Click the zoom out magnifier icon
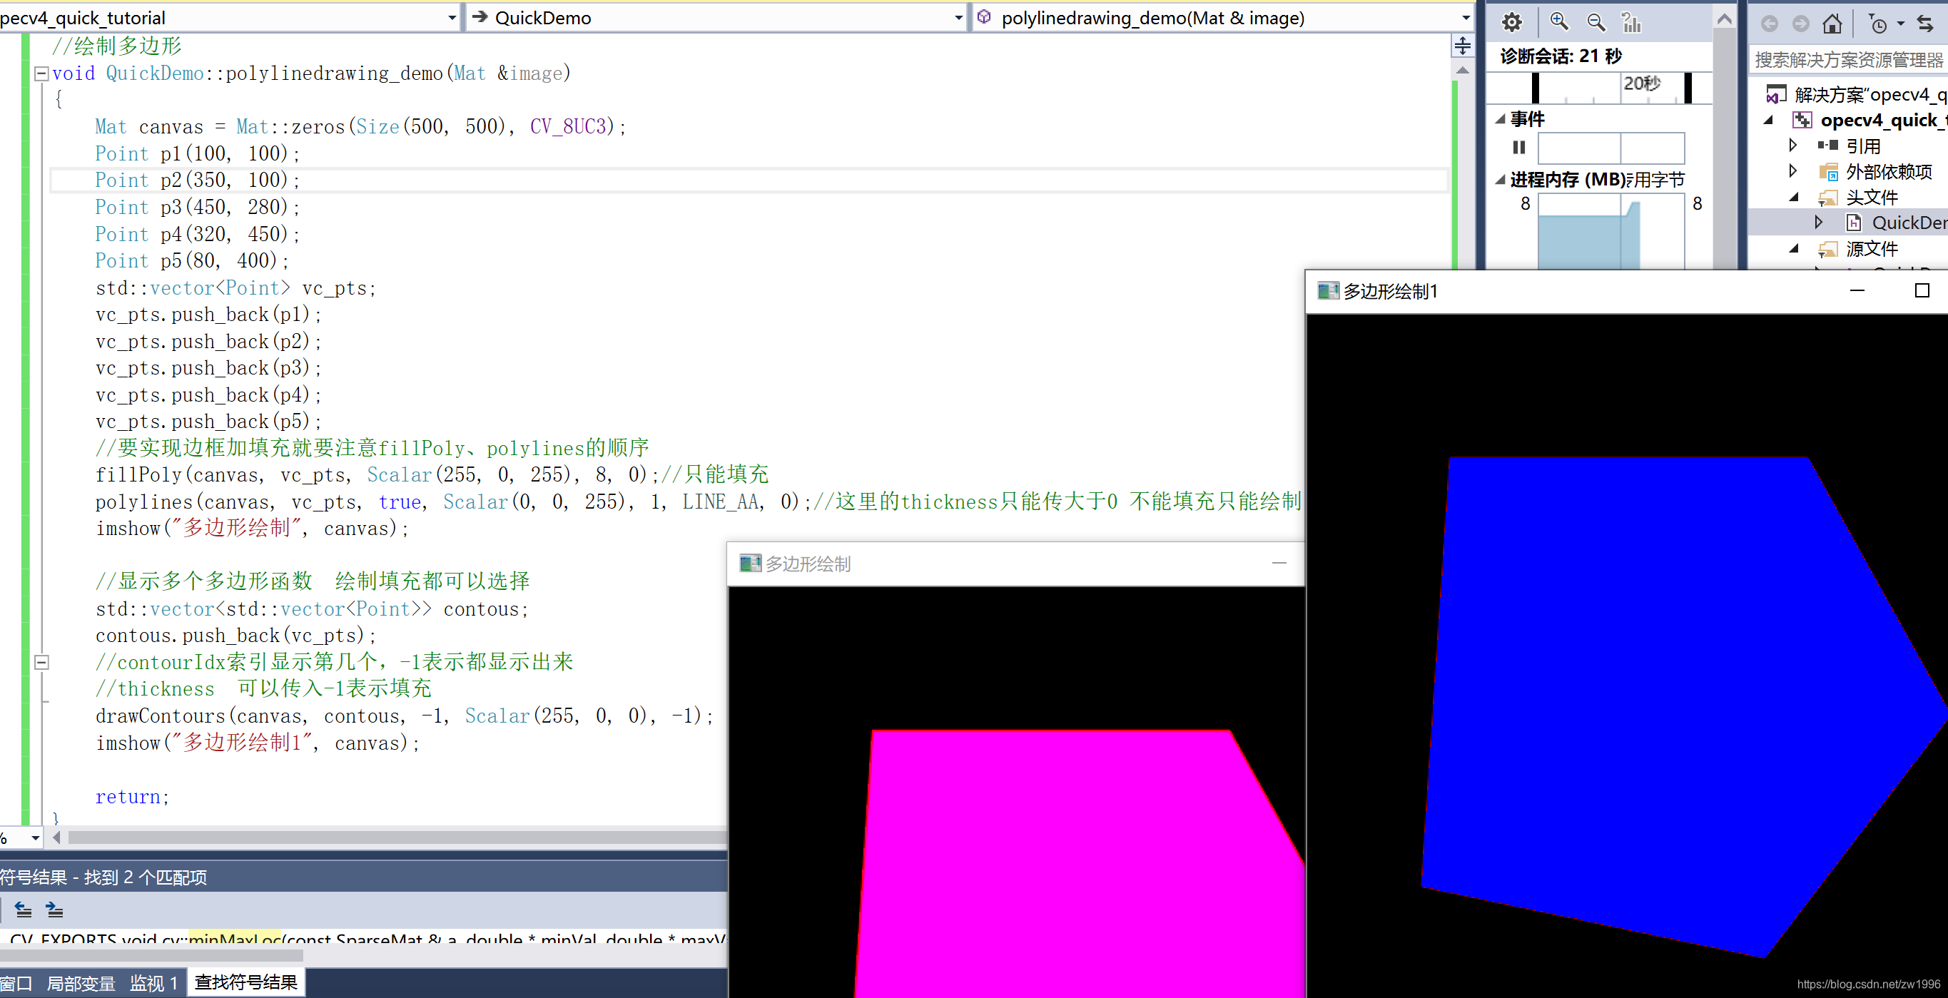Screen dimensions: 1948x998 point(1596,23)
